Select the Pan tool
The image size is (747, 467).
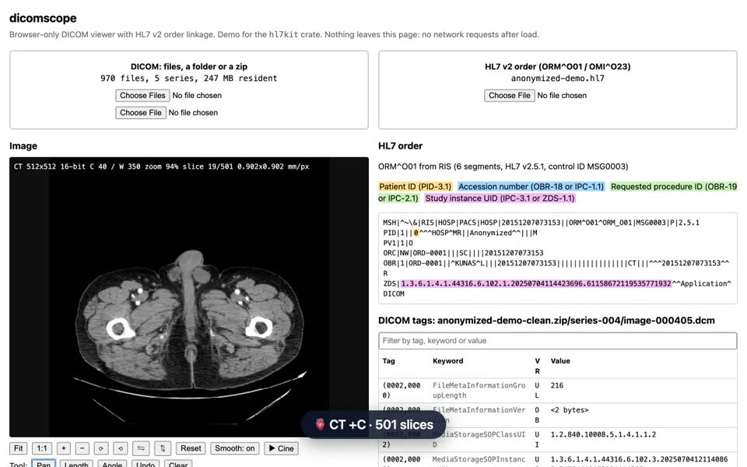[x=44, y=464]
